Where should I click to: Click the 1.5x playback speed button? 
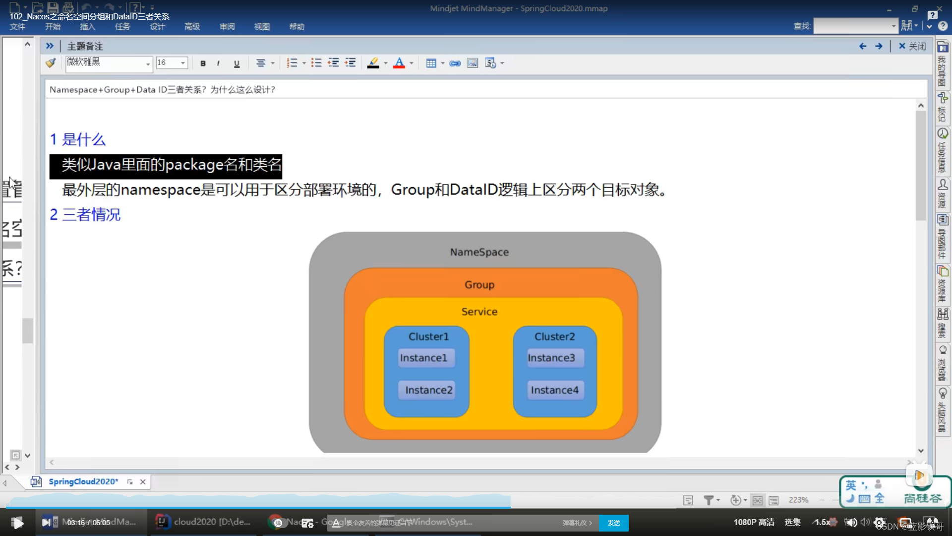823,522
